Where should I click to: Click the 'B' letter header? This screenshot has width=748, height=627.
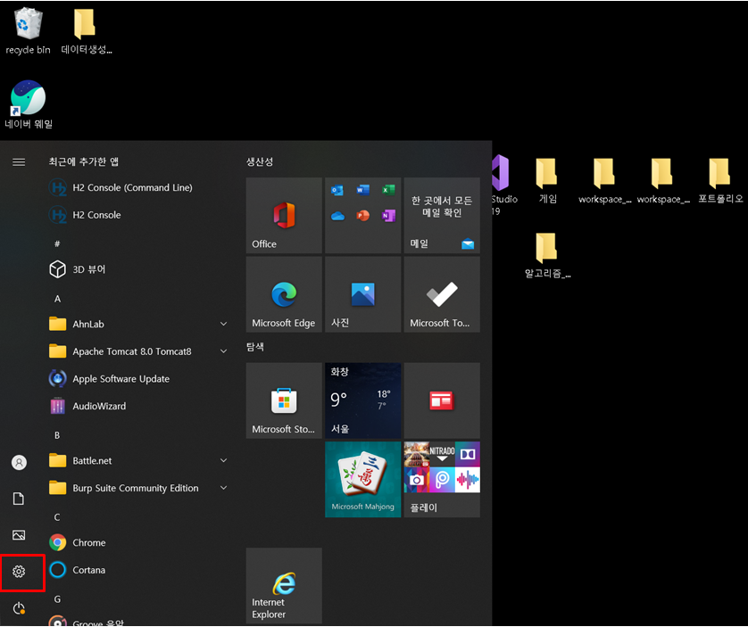[57, 435]
